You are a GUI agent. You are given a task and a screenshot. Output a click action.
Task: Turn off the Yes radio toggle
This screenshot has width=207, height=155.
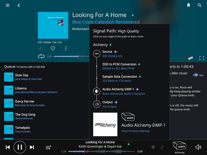pos(195,75)
